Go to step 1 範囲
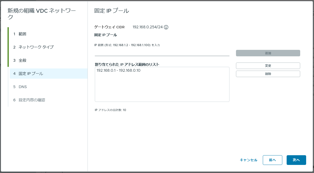Viewport: 314px width, 173px height. [x=48, y=34]
